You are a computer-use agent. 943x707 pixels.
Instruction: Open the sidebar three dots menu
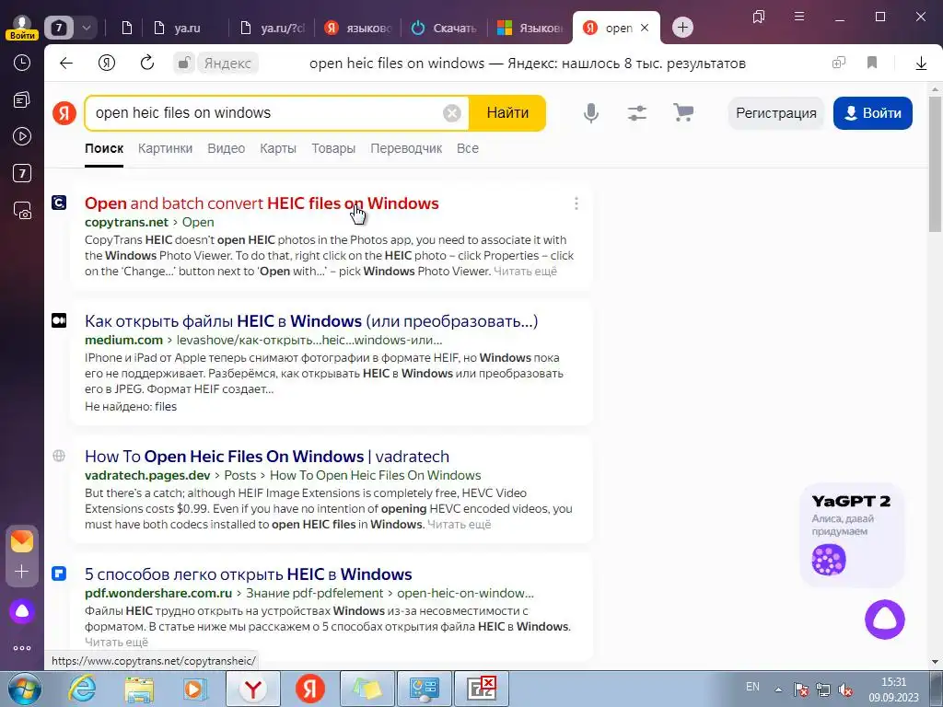coord(22,648)
